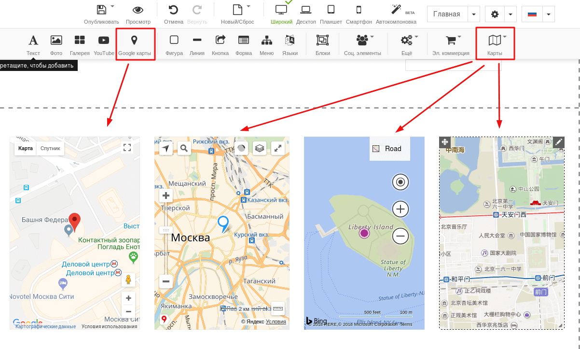Expand the settings gear dropdown arrow

pos(511,14)
